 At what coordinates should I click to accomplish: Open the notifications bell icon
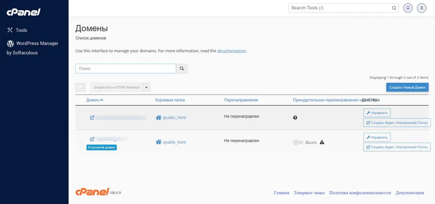click(x=408, y=8)
